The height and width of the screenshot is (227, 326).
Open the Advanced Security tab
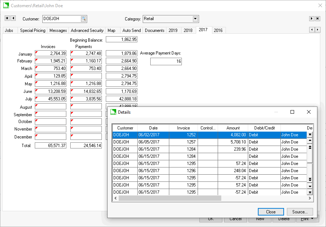[x=87, y=30]
